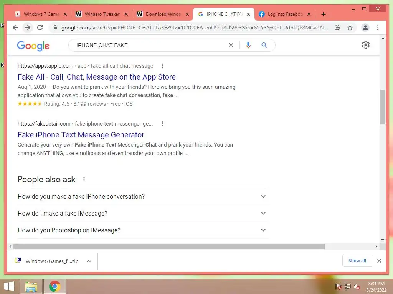Viewport: 393px width, 294px height.
Task: Click the muted volume tray icon
Action: pyautogui.click(x=357, y=287)
